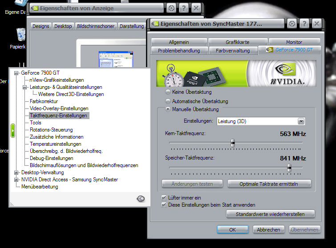336x248 pixels.
Task: Expand the Desktop-Verwaltung tree node
Action: point(16,172)
